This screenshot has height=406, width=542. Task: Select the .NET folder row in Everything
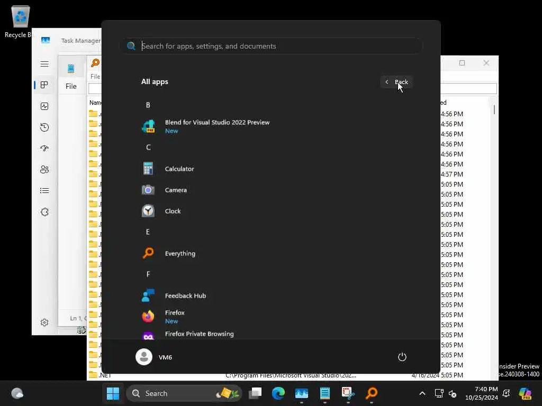[x=288, y=375]
